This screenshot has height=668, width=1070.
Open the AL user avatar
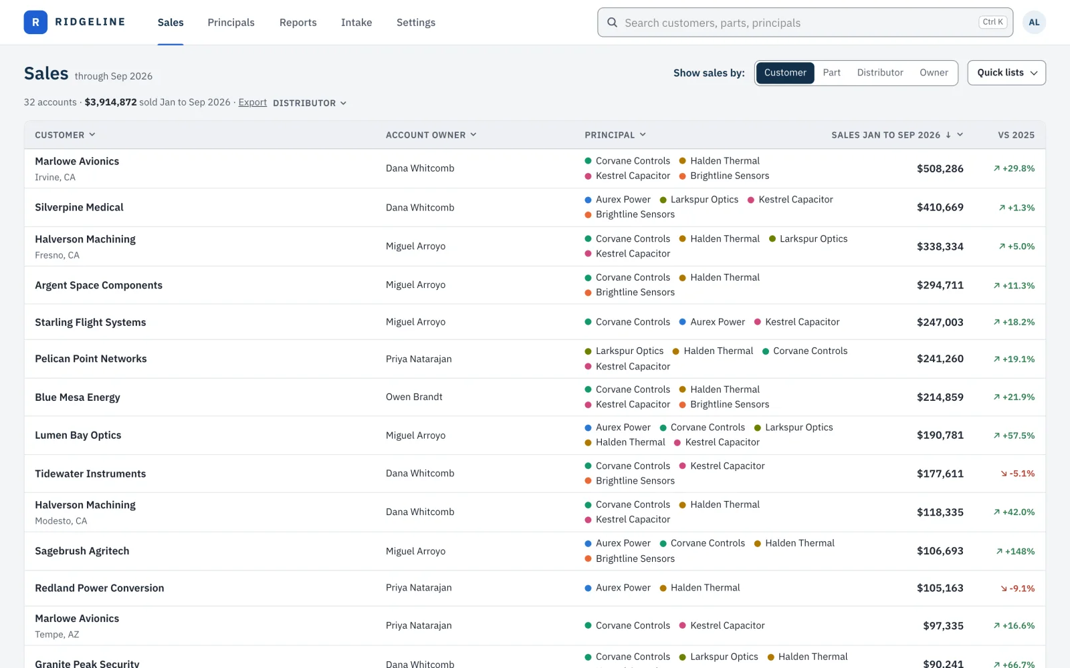click(x=1034, y=22)
